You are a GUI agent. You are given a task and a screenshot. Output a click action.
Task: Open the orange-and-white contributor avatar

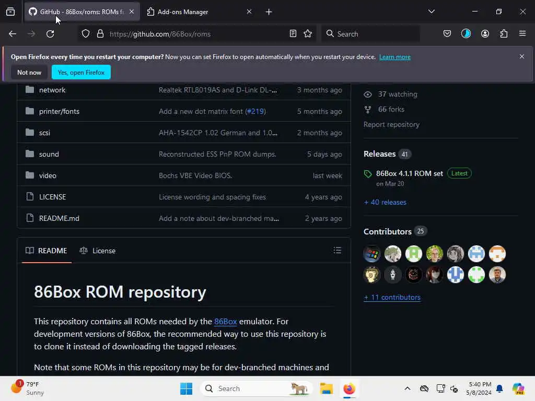tap(497, 254)
